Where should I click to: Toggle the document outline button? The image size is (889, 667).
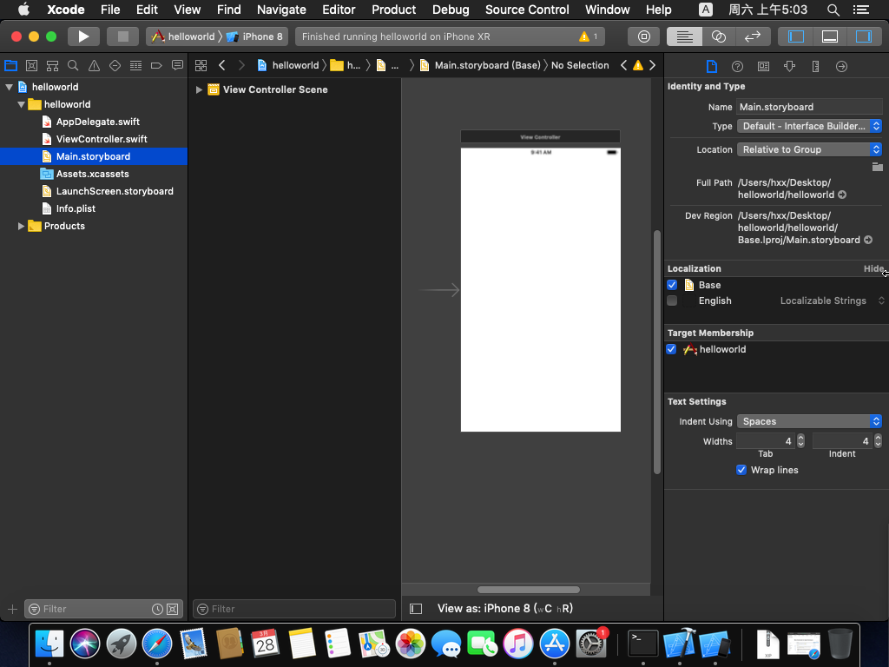click(x=416, y=609)
